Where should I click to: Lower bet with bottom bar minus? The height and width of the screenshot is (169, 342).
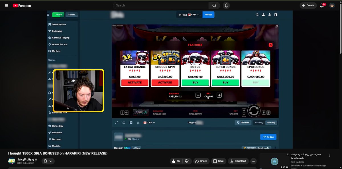point(244,115)
